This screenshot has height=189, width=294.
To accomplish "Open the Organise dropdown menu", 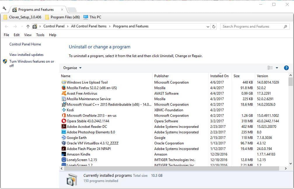I will tap(72, 68).
